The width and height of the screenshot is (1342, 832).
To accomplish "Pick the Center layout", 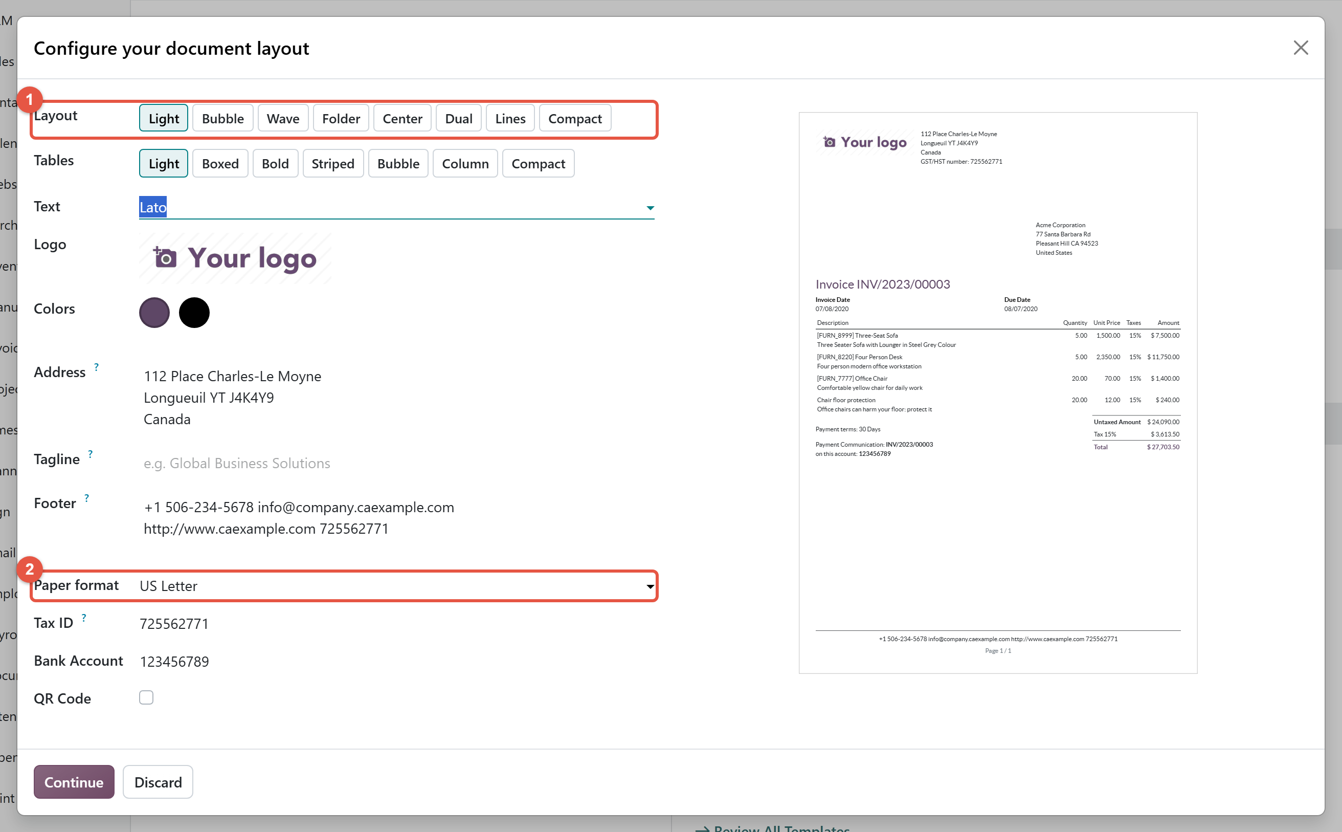I will point(402,118).
